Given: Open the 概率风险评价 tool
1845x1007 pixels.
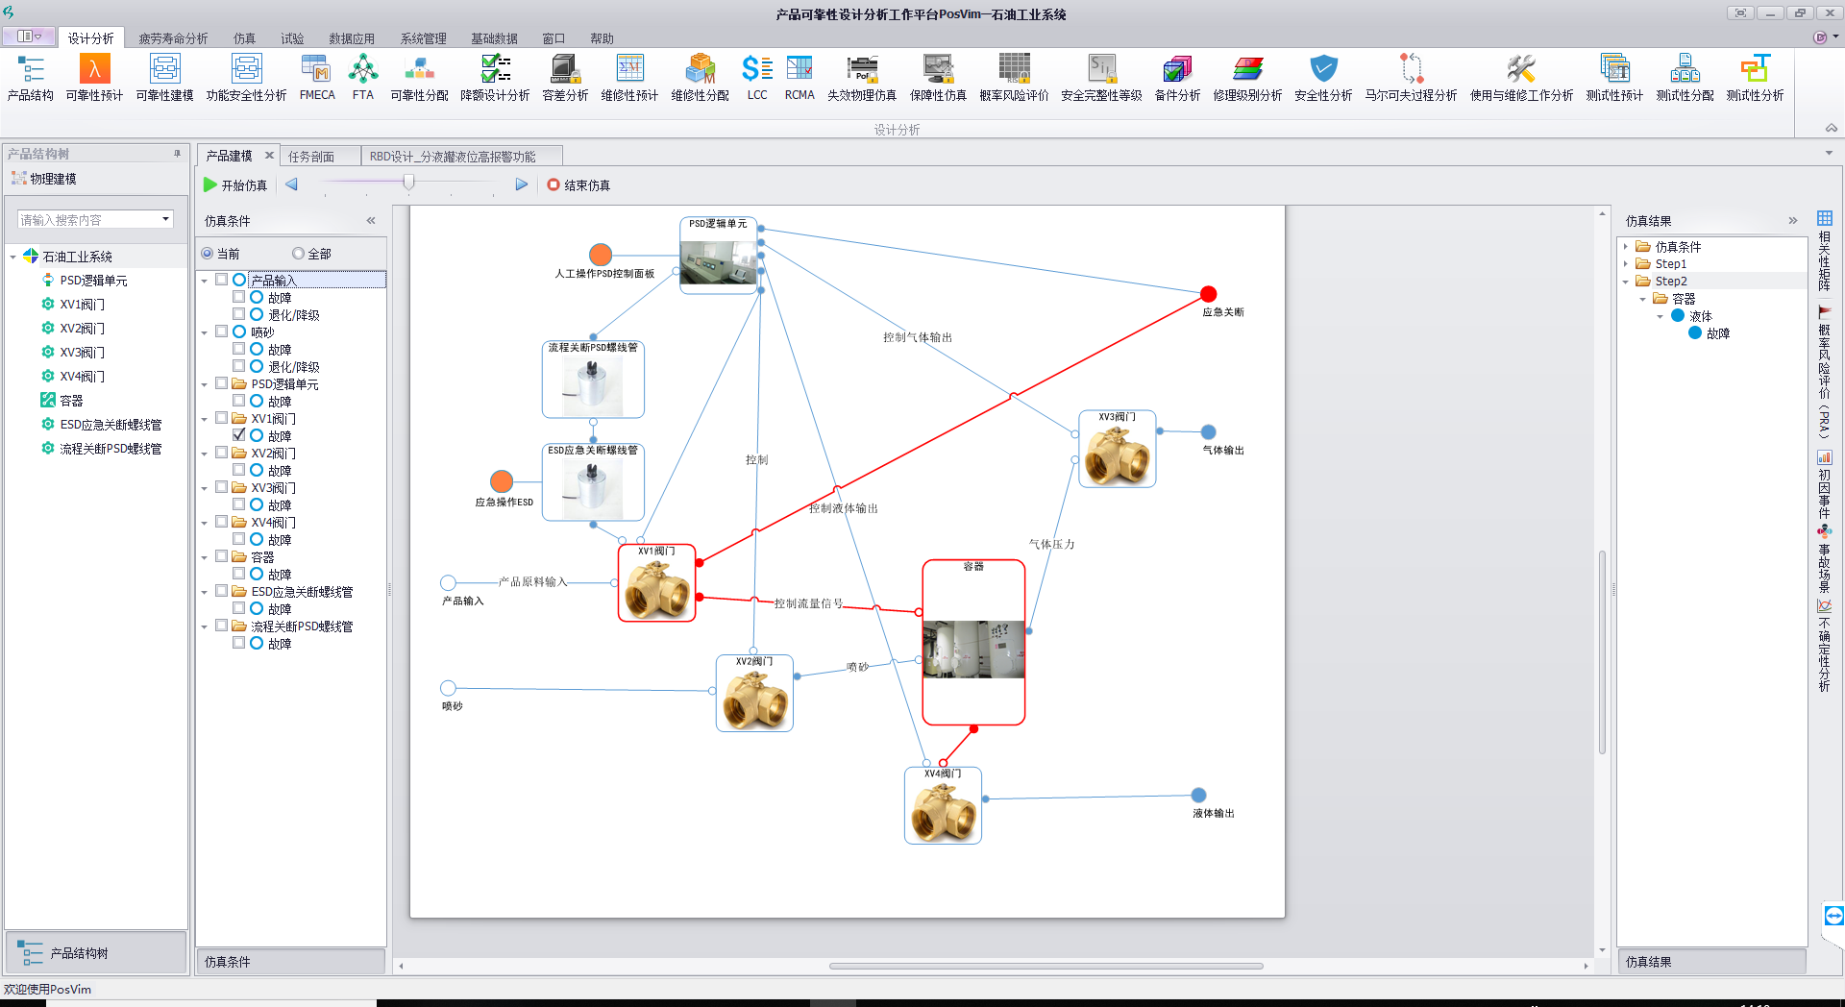Looking at the screenshot, I should pos(1014,78).
